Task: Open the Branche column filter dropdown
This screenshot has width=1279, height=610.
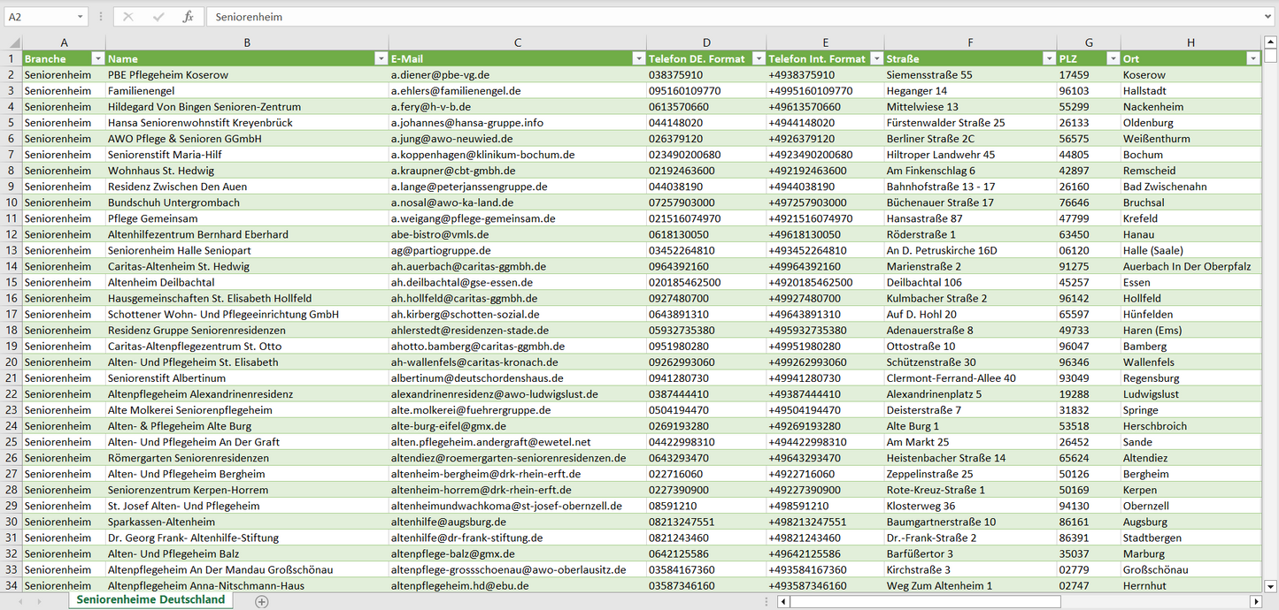Action: point(96,58)
